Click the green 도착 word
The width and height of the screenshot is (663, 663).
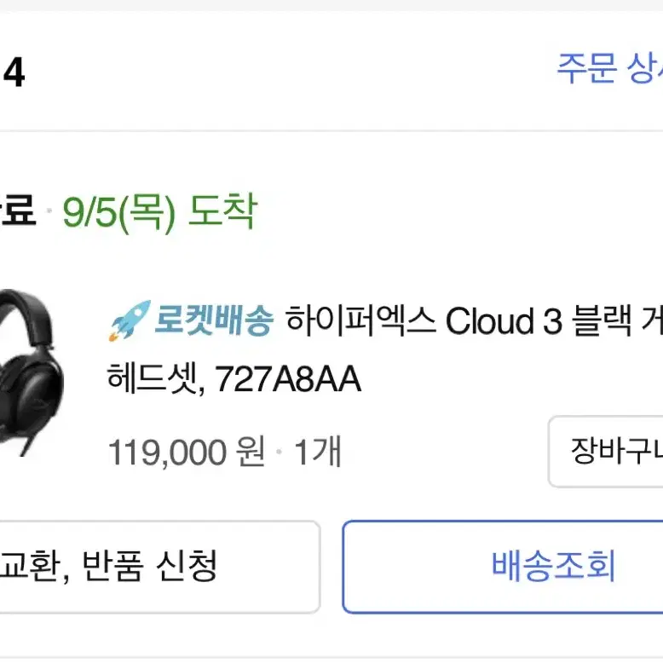[x=222, y=210]
